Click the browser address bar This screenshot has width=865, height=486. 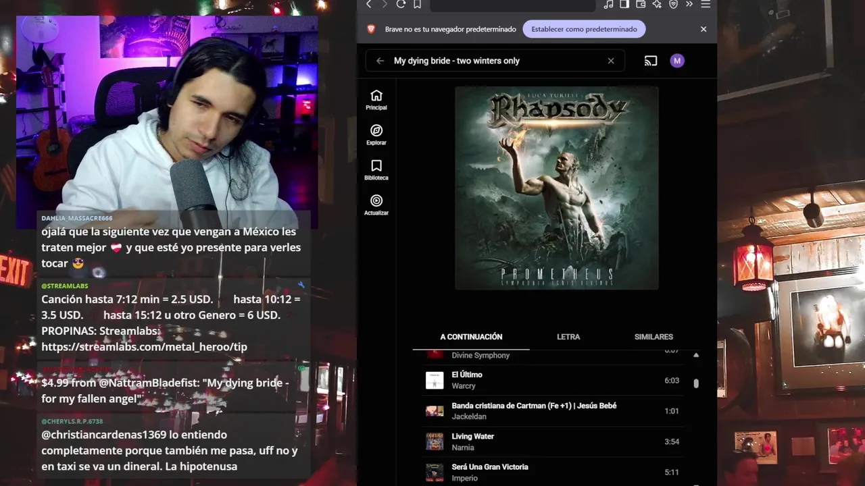(512, 5)
